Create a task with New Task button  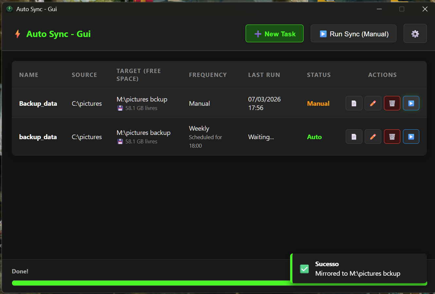click(x=274, y=33)
